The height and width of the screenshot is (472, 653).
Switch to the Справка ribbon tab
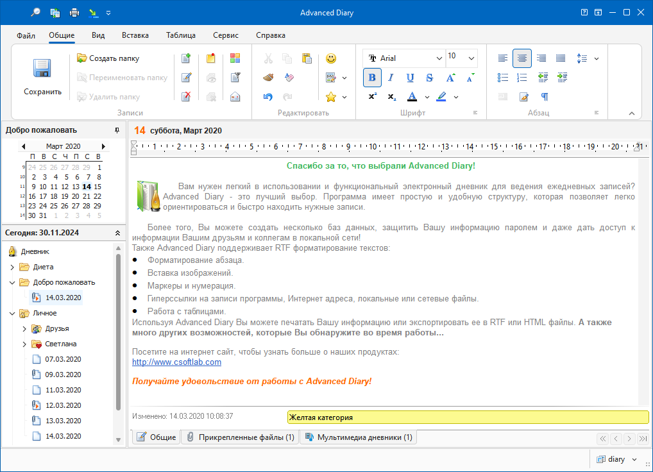click(271, 35)
